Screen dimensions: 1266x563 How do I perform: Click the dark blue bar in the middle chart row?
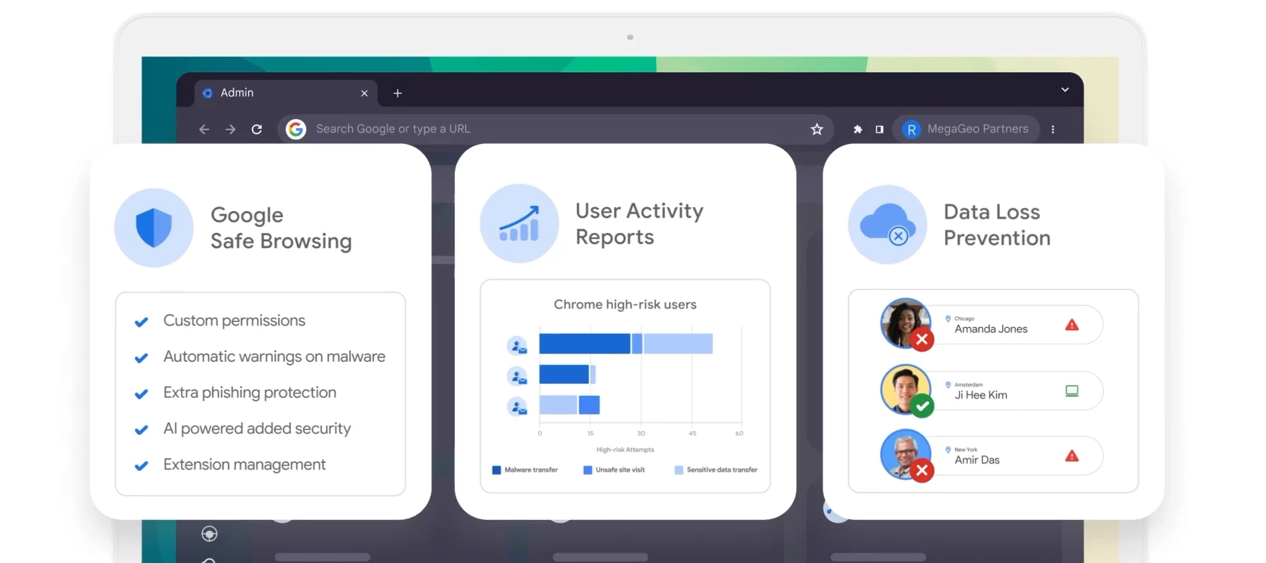coord(564,375)
